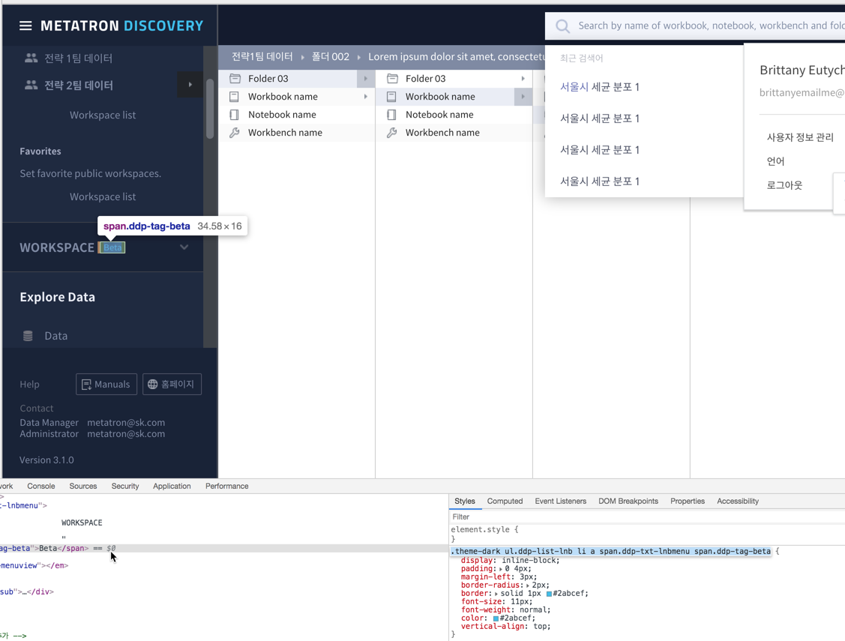Open the Properties tab
Screen dimensions: 845x641
click(688, 501)
